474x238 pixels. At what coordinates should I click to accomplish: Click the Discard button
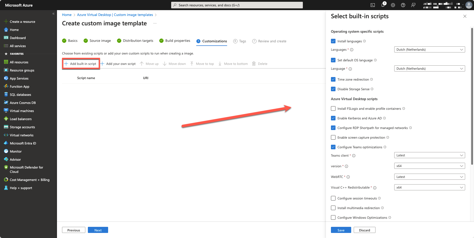click(365, 230)
